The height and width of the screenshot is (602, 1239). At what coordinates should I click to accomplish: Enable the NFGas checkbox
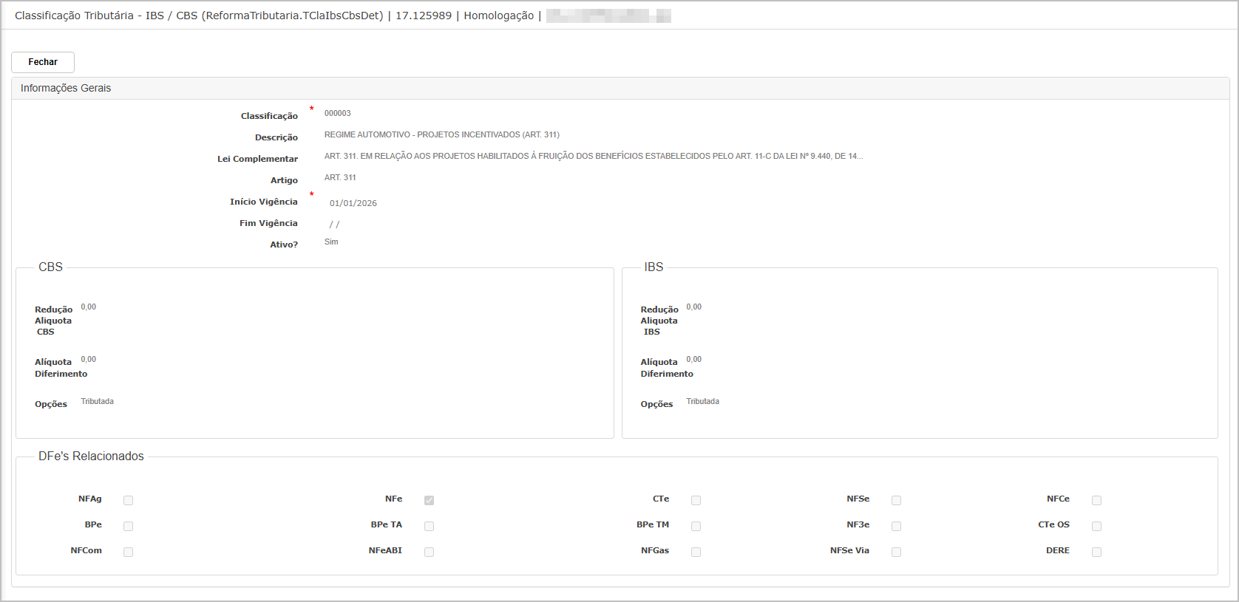696,552
